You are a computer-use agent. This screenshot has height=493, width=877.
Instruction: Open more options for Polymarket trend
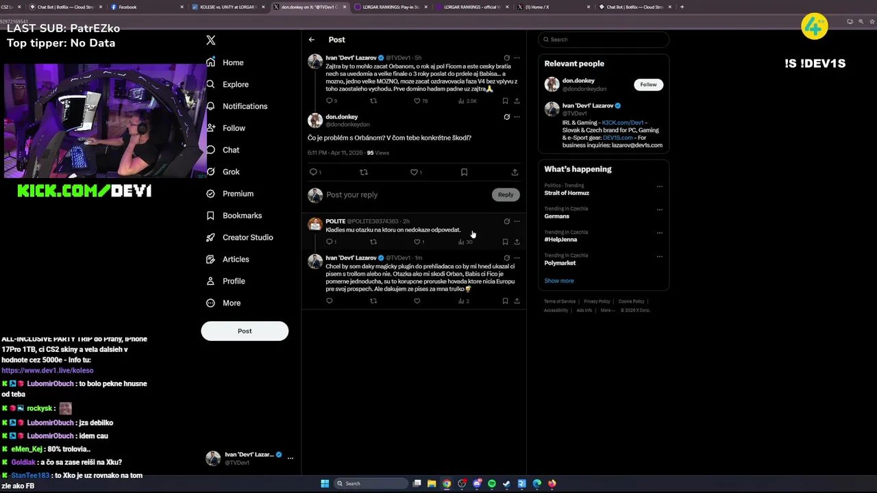pyautogui.click(x=660, y=256)
